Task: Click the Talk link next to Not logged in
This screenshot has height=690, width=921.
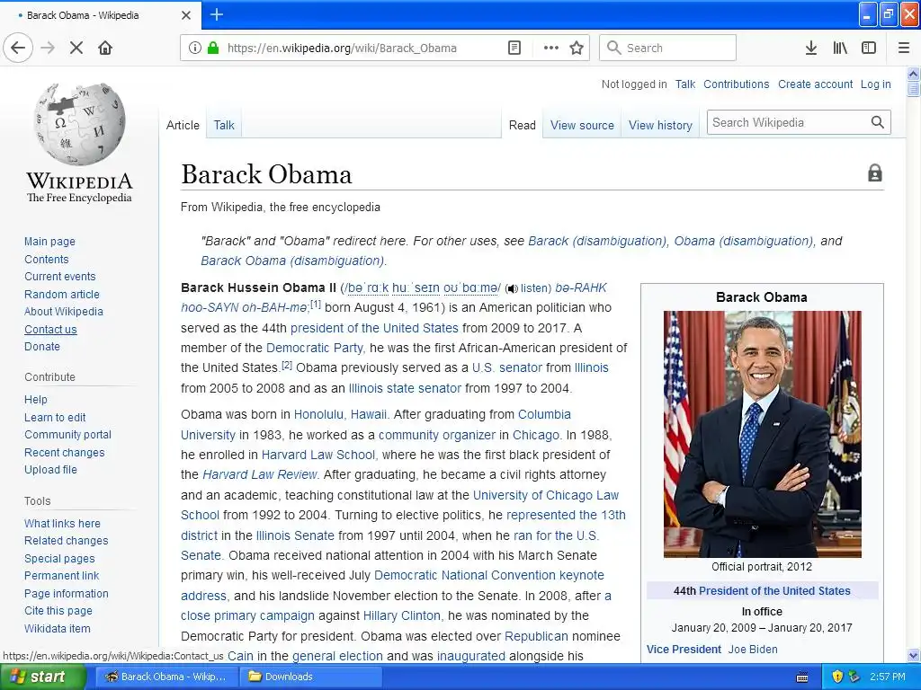Action: point(684,84)
